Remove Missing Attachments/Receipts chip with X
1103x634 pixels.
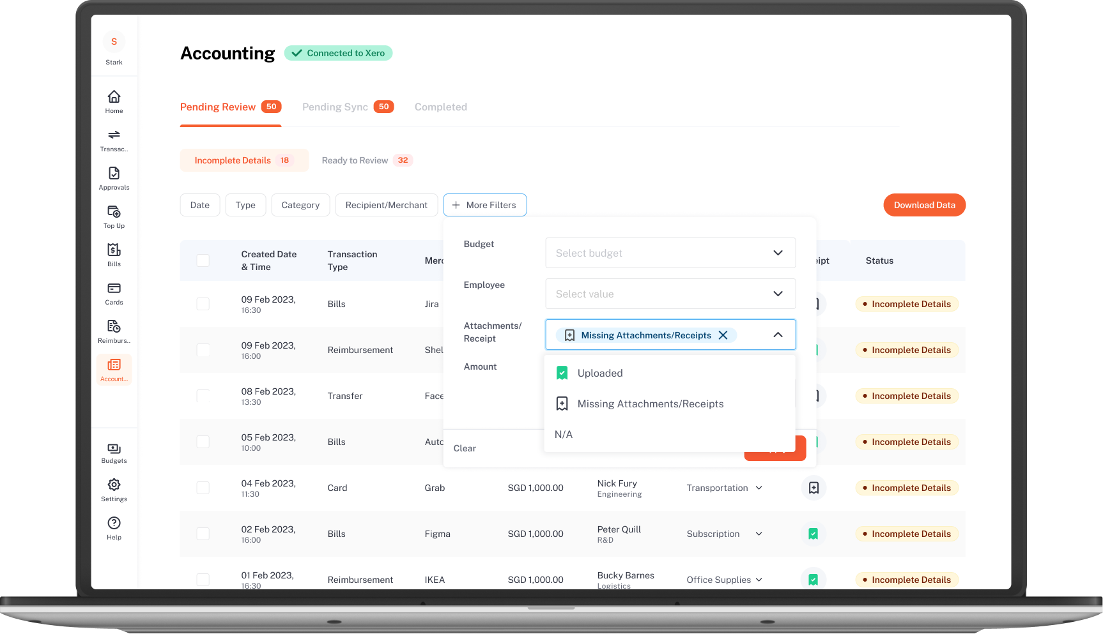(723, 335)
